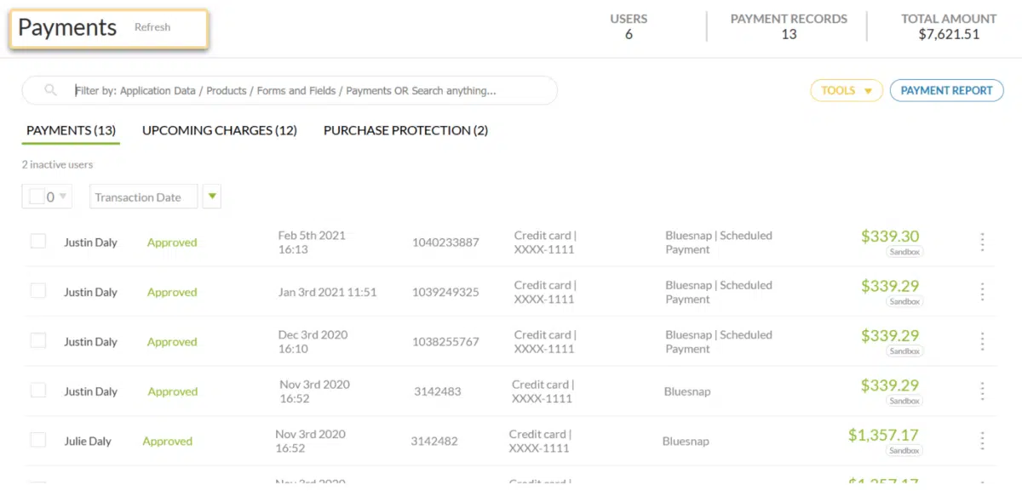
Task: Click the $1,357.17 amount for Julie Daly
Action: pos(882,435)
